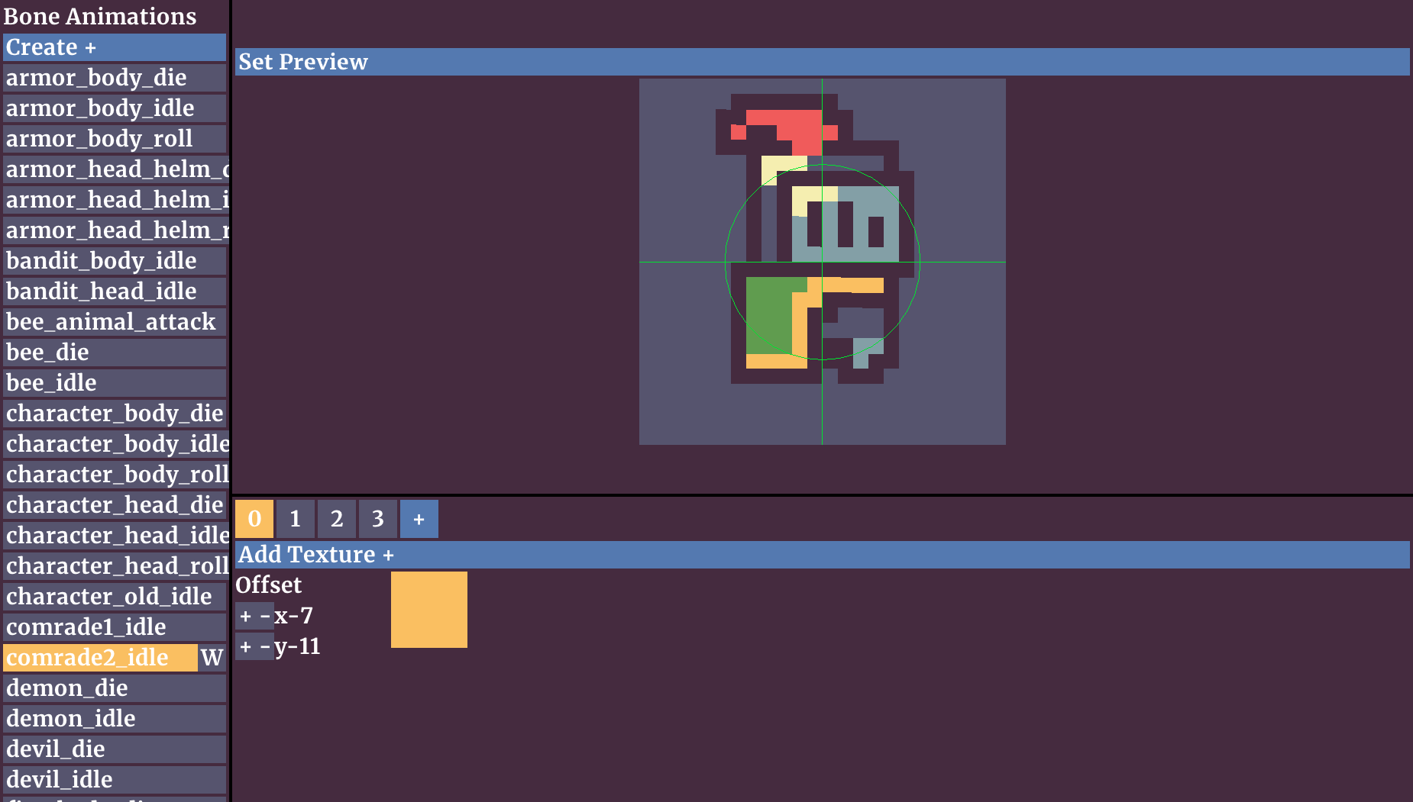The image size is (1413, 802).
Task: Click the minus button for x offset
Action: pos(265,616)
